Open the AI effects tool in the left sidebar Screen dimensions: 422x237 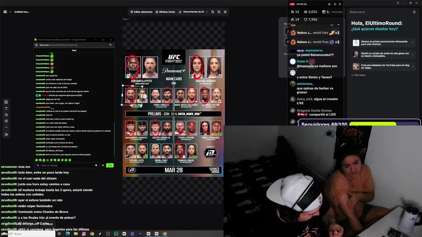coord(6,121)
